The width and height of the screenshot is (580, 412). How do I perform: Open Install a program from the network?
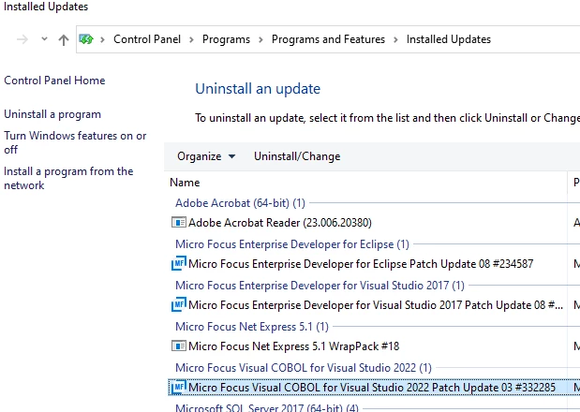(68, 178)
